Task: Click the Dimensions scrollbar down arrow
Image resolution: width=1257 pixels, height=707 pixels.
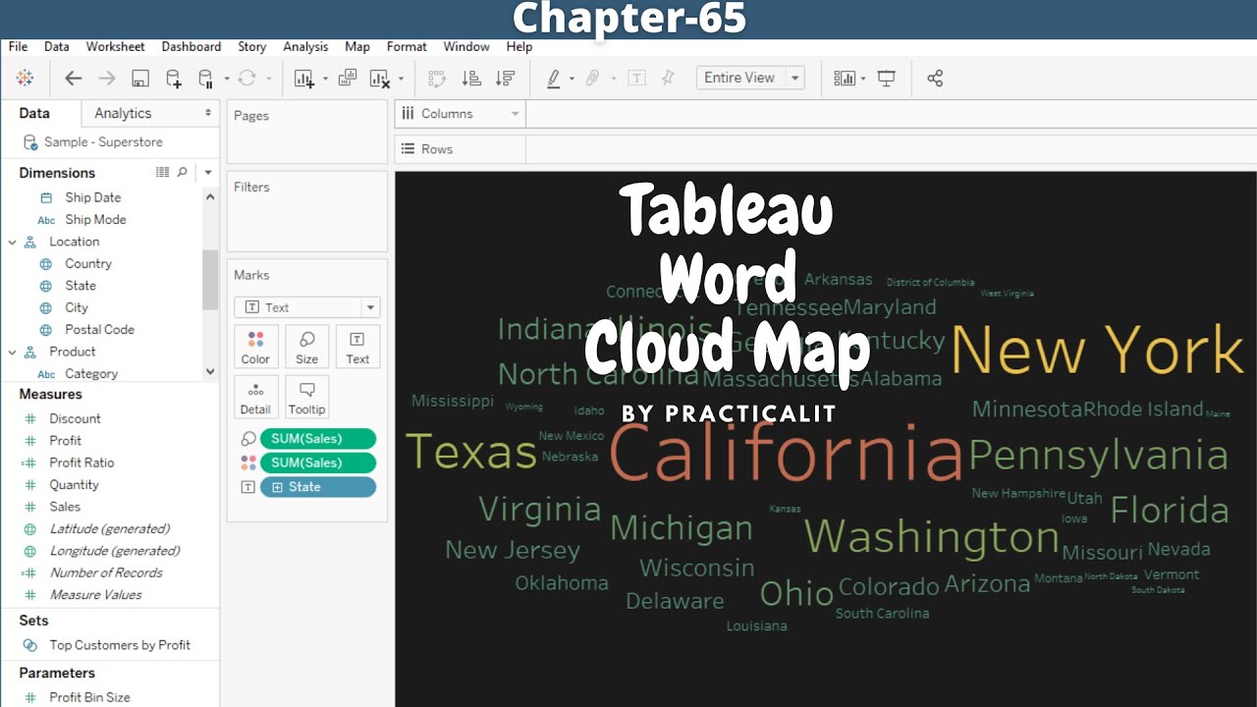Action: [x=210, y=372]
